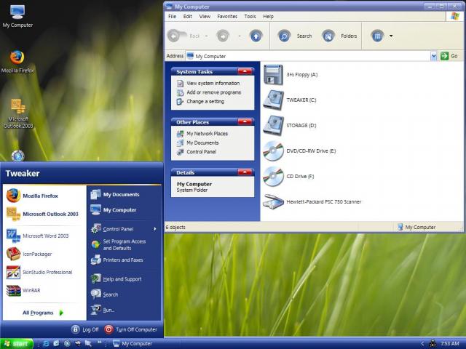The width and height of the screenshot is (466, 349).
Task: Open My Documents from Other Places
Action: (202, 143)
